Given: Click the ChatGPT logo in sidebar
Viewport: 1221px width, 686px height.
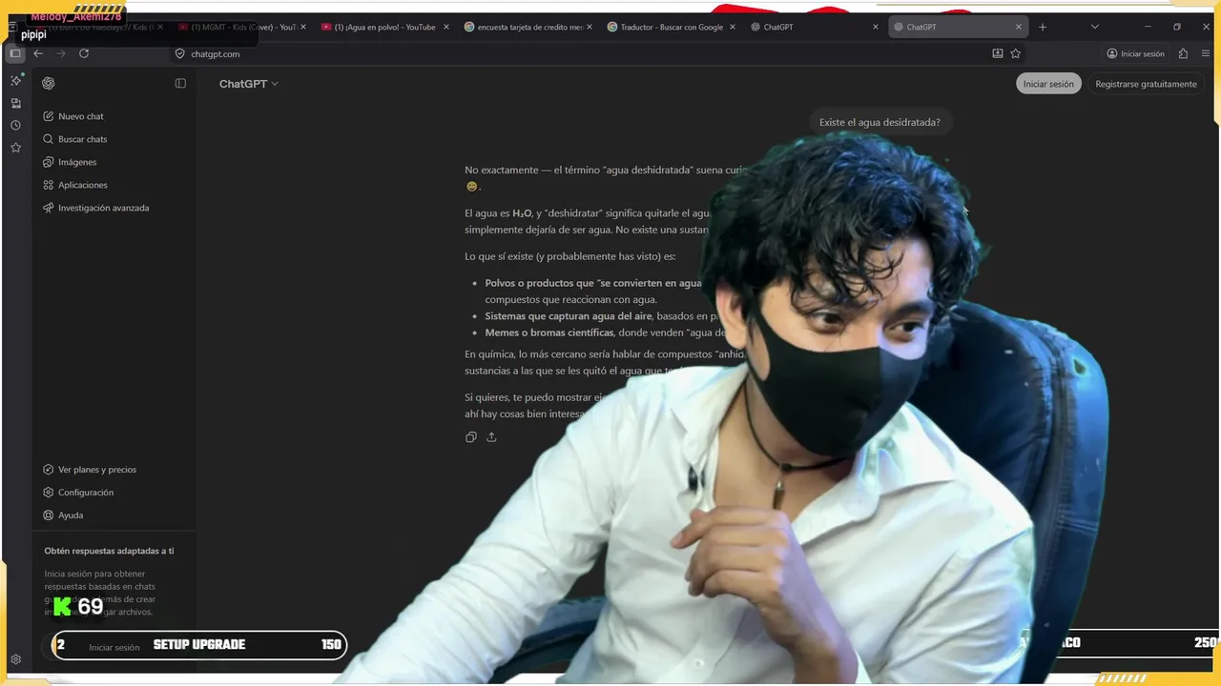Looking at the screenshot, I should 48,84.
